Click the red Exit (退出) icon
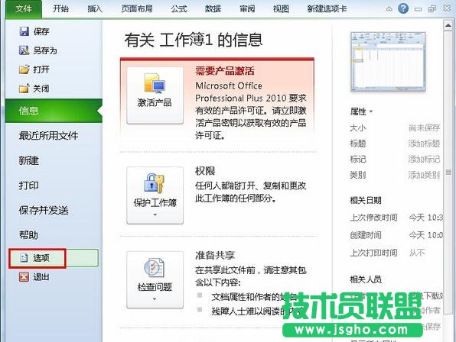 [x=24, y=277]
